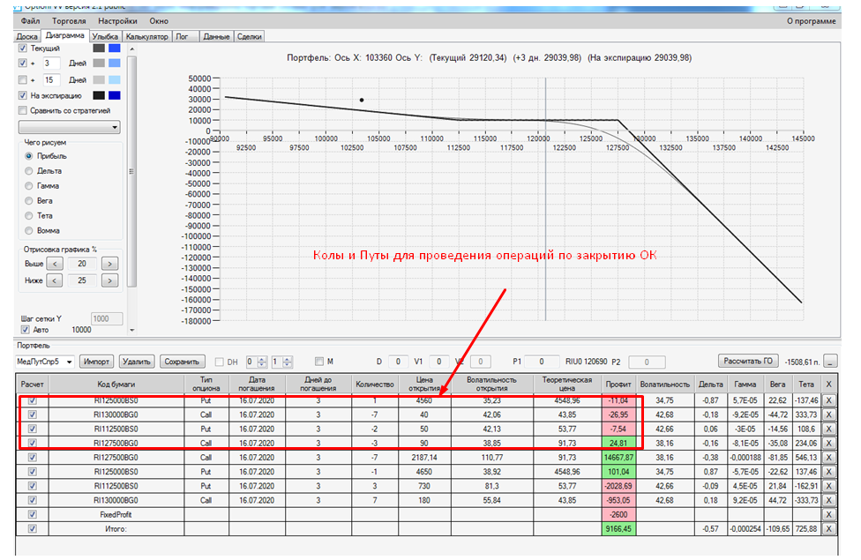Viewport: 861px width, 560px height.
Task: Decrease the Ниже percent with left arrow
Action: pyautogui.click(x=54, y=280)
